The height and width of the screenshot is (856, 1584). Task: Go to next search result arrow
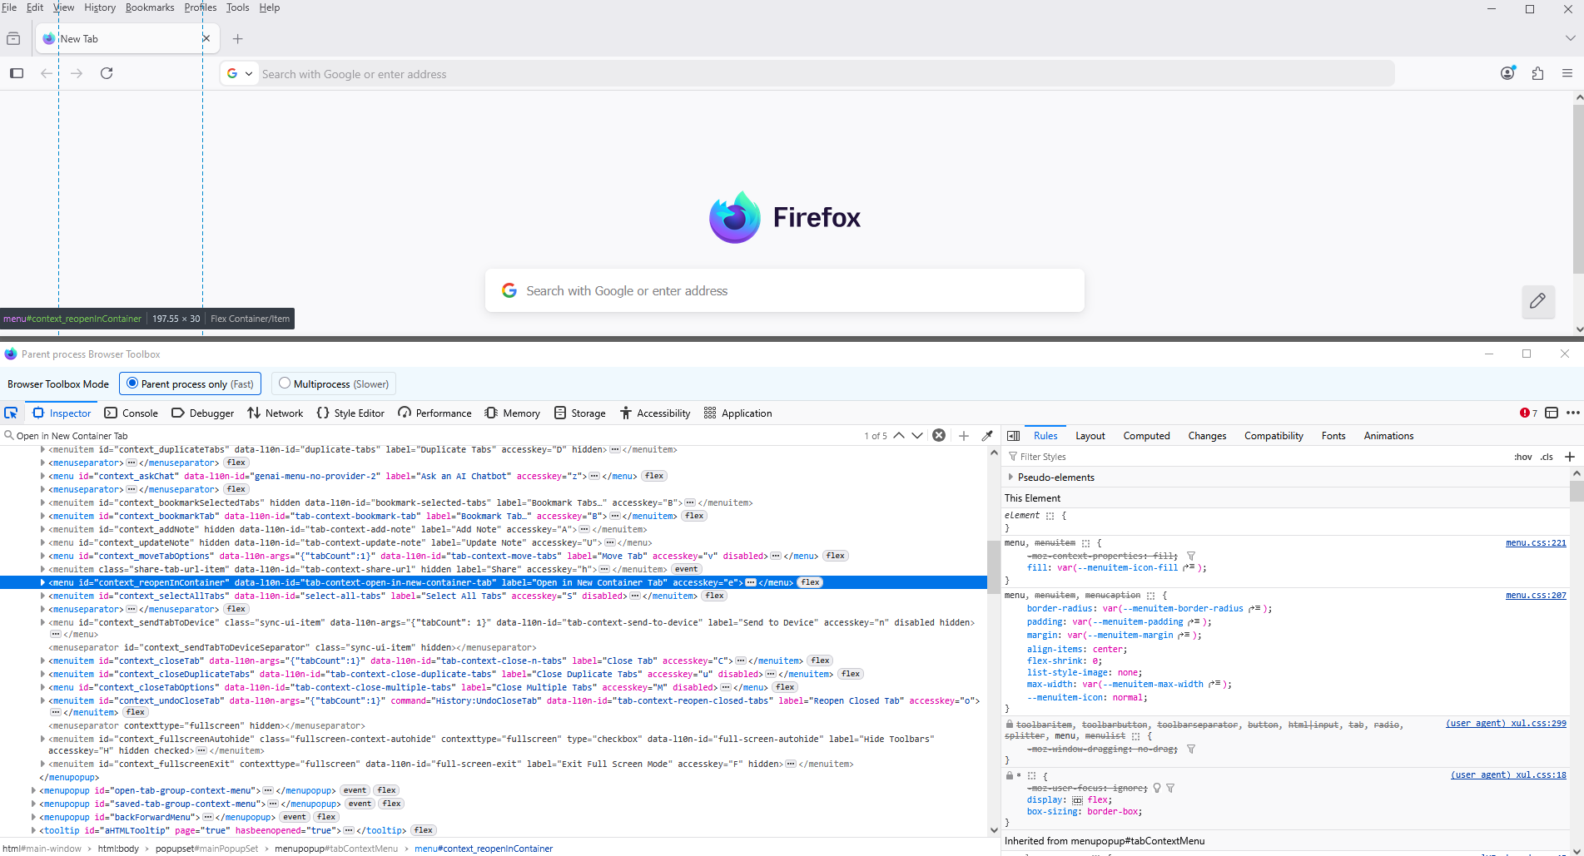[x=917, y=435]
